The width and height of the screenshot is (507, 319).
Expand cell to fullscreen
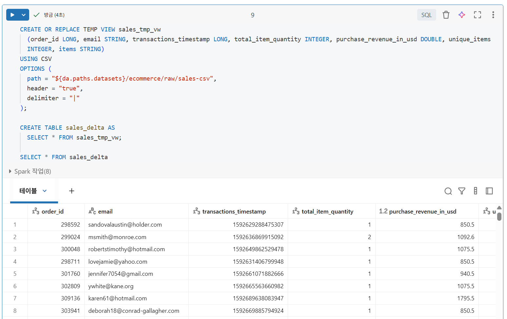[477, 15]
